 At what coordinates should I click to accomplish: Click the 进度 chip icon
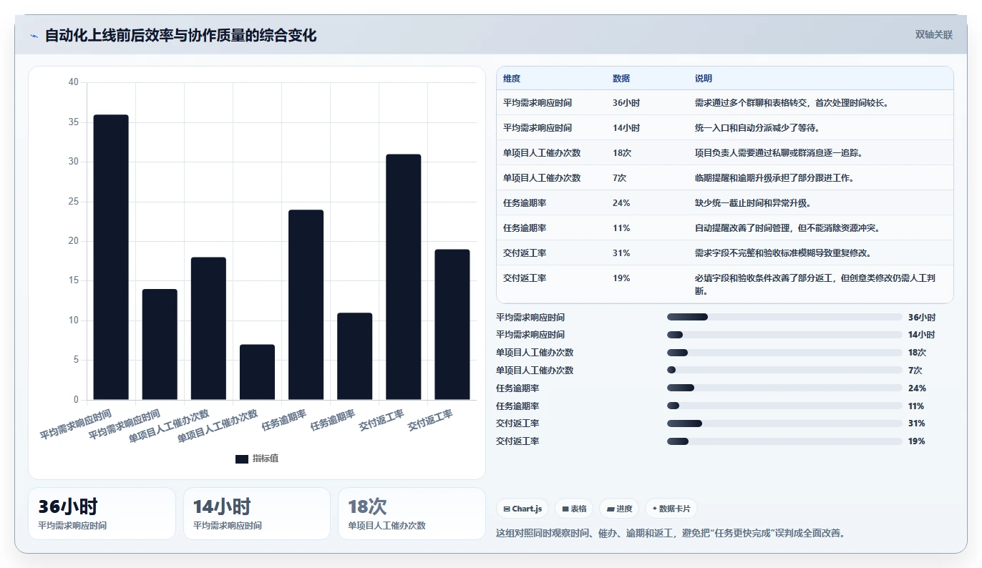click(x=611, y=509)
